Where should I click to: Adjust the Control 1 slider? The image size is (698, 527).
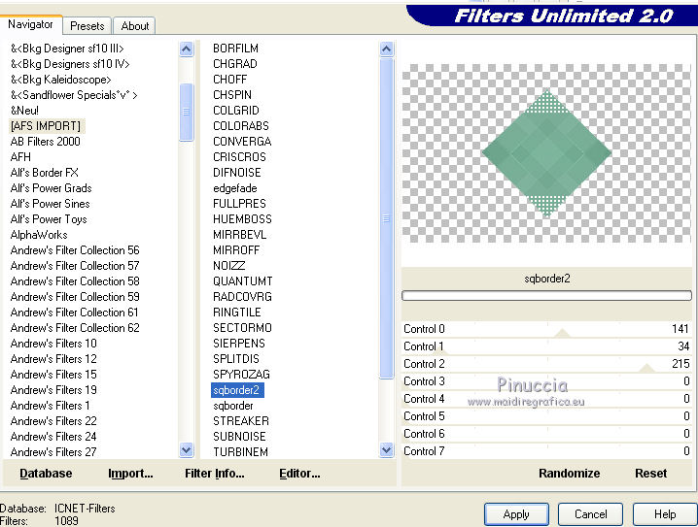[546, 346]
